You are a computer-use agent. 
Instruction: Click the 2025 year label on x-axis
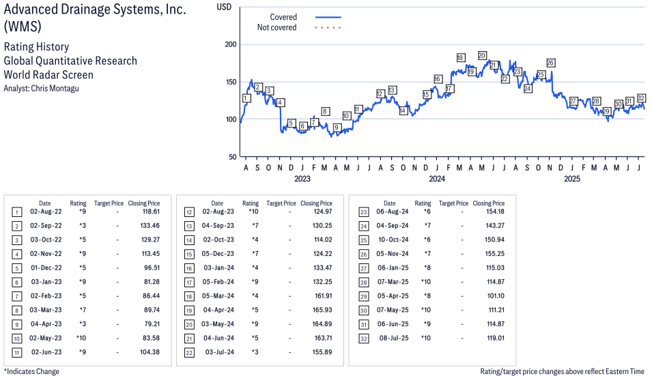tap(571, 179)
